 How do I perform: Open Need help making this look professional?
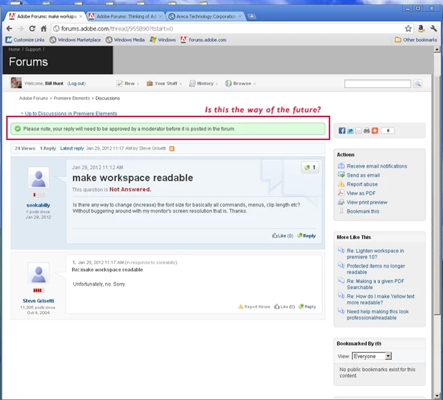click(x=378, y=315)
